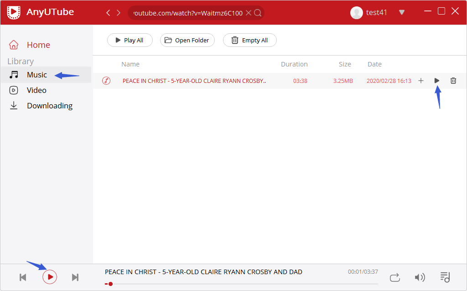Click the Open Folder button
Screen dimensions: 467x291
(x=187, y=40)
